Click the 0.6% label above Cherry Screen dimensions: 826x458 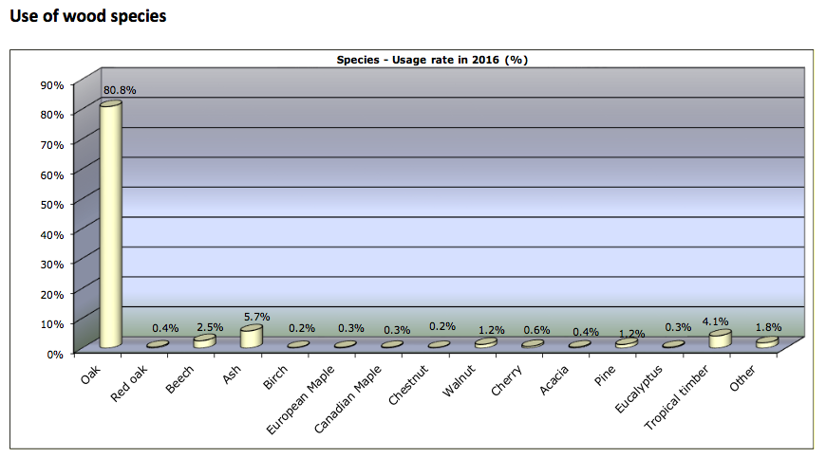(x=536, y=330)
